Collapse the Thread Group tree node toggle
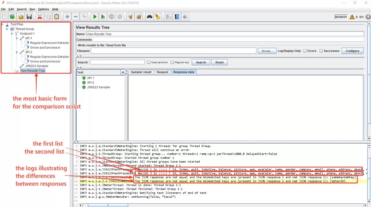 (7, 29)
